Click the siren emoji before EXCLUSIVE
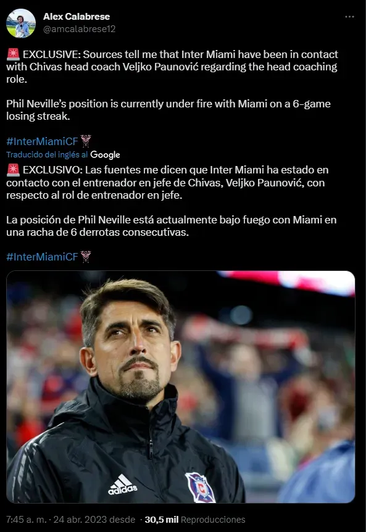This screenshot has height=532, width=366. click(13, 54)
